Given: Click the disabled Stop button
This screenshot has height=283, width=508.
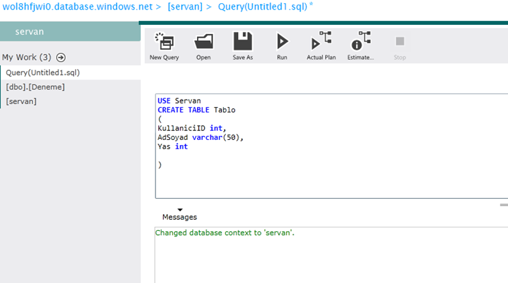Looking at the screenshot, I should point(400,46).
